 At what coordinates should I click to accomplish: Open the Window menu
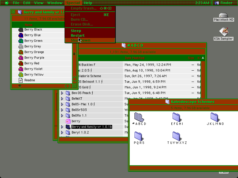point(55,3)
